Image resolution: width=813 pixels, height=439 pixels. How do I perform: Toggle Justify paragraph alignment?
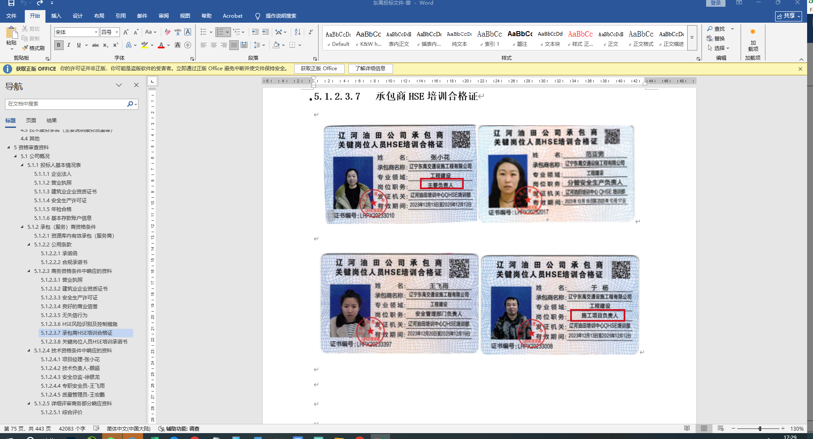(x=234, y=45)
